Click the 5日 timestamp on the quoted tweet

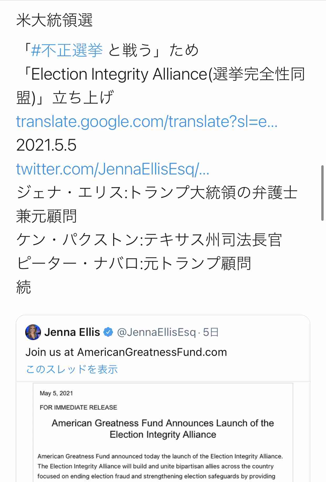coord(211,332)
